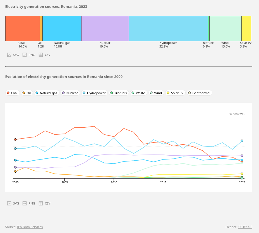Image resolution: width=259 pixels, height=233 pixels.
Task: Hide the Natural gas legend series
Action: 46,93
